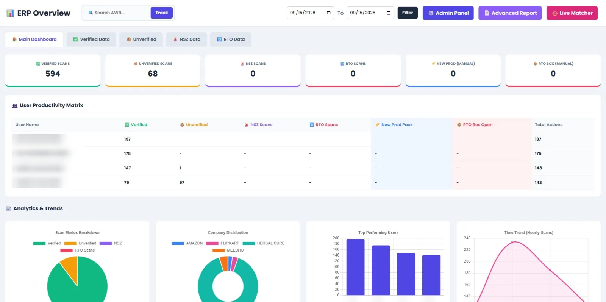This screenshot has width=606, height=302.
Task: Toggle the AMAZON legend in Company Distribution
Action: coord(187,243)
